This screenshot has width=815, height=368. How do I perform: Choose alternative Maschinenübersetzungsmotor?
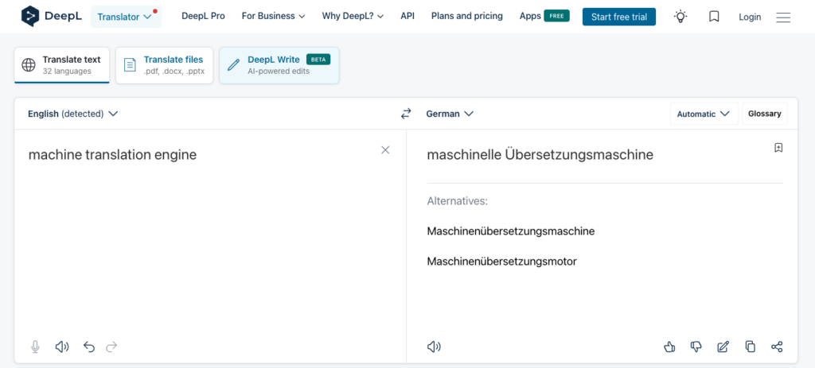(501, 261)
